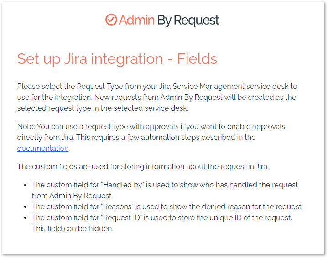The width and height of the screenshot is (328, 258).
Task: Click "This field can be hidden." text
Action: (x=73, y=228)
